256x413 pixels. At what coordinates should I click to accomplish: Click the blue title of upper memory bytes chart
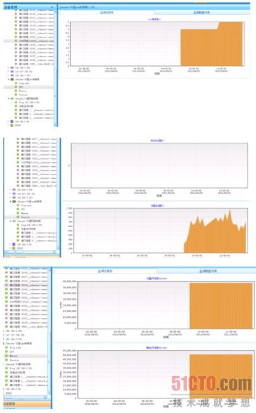click(157, 279)
